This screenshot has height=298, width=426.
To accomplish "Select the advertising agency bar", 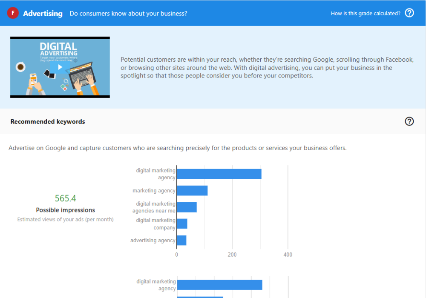I will click(181, 240).
